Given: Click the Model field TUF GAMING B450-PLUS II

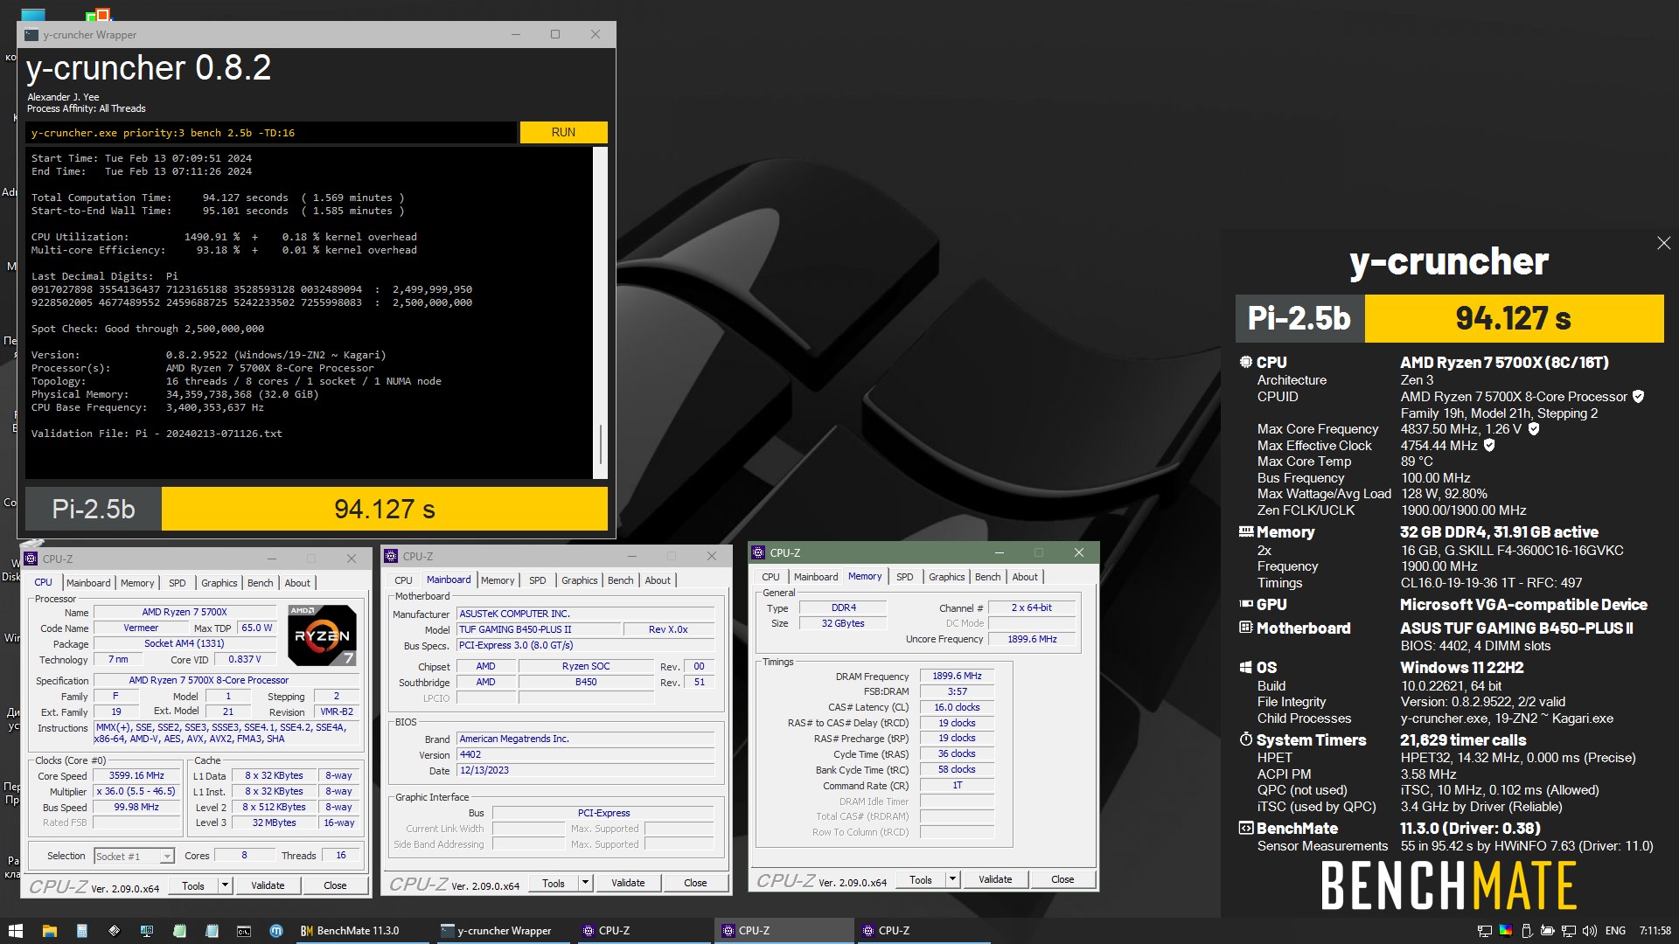Looking at the screenshot, I should [x=538, y=630].
